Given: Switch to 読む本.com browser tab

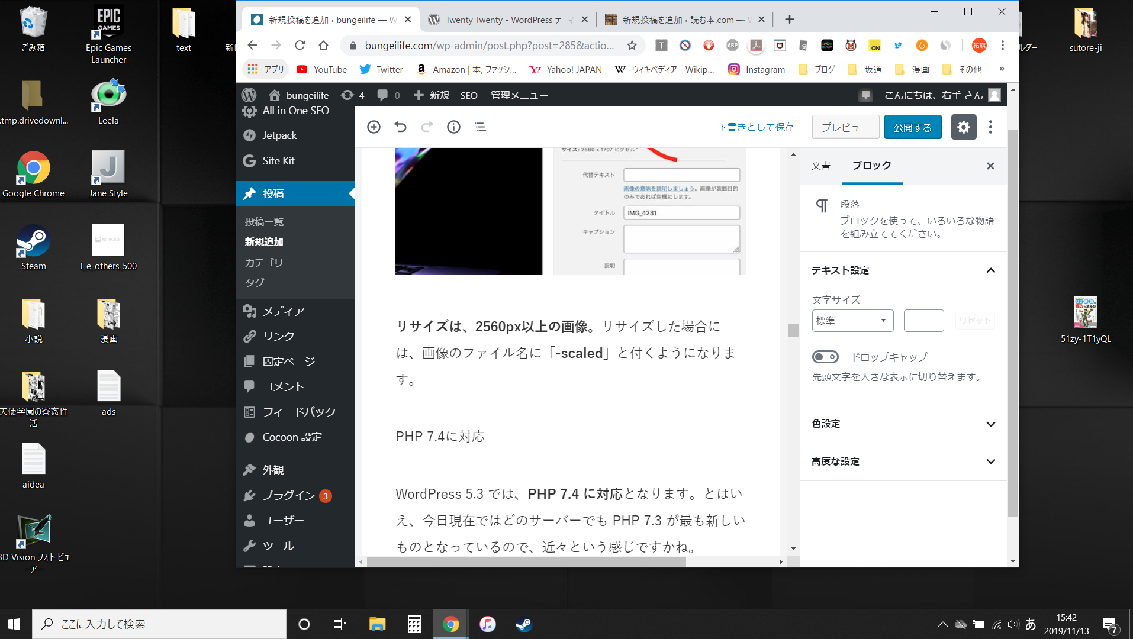Looking at the screenshot, I should click(685, 20).
